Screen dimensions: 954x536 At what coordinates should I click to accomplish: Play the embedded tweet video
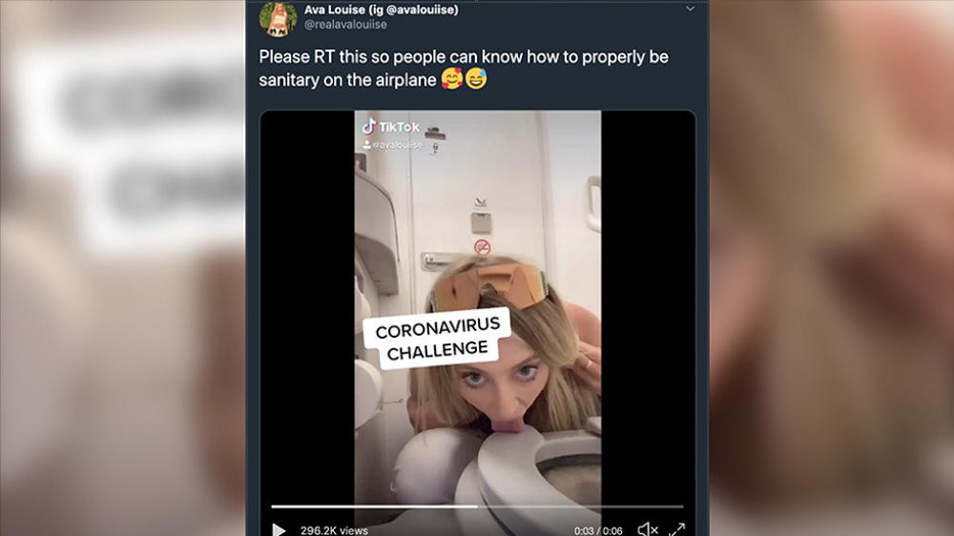pos(279,530)
